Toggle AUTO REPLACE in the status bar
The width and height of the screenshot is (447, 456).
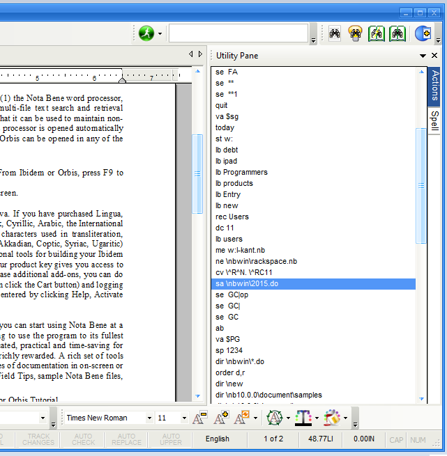pos(127,439)
